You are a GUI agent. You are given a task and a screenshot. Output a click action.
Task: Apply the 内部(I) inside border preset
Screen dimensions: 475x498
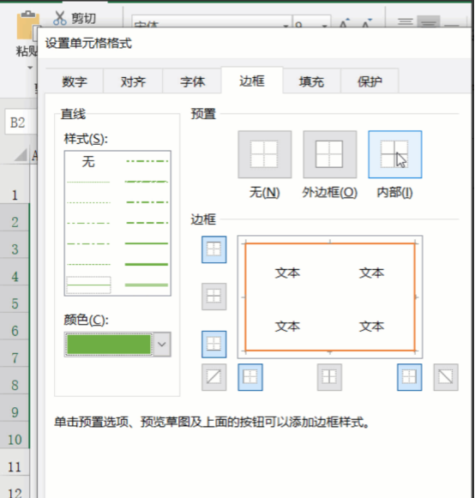pos(395,154)
